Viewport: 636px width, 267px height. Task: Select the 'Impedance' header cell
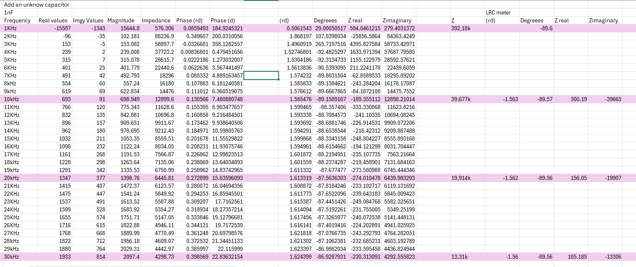(156, 20)
